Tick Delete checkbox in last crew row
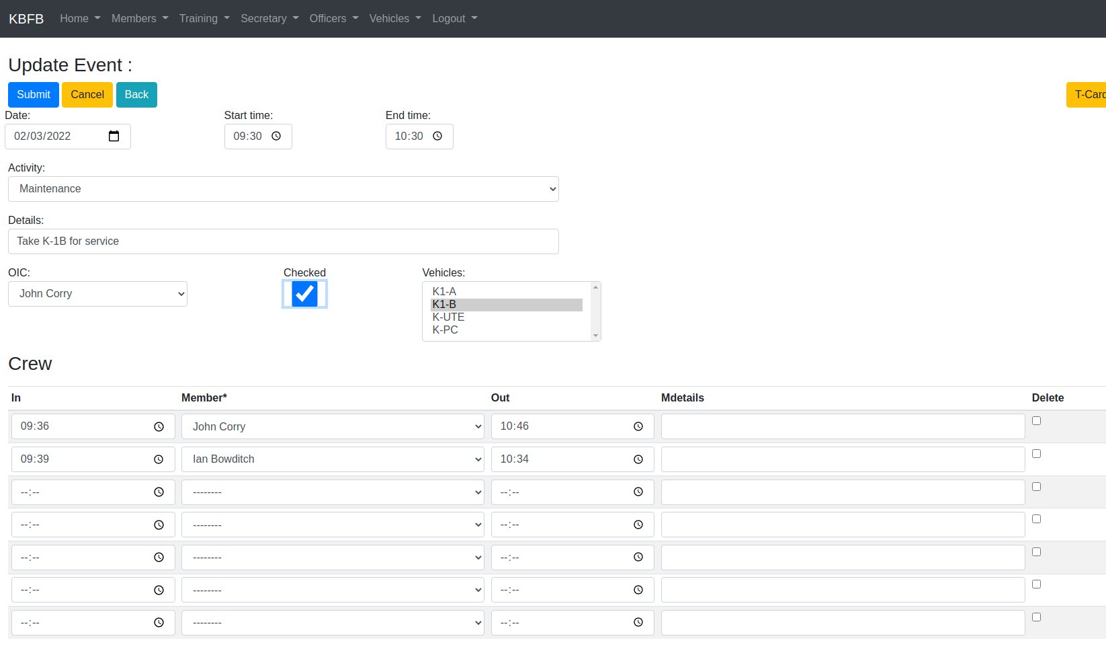The width and height of the screenshot is (1106, 651). [x=1036, y=617]
